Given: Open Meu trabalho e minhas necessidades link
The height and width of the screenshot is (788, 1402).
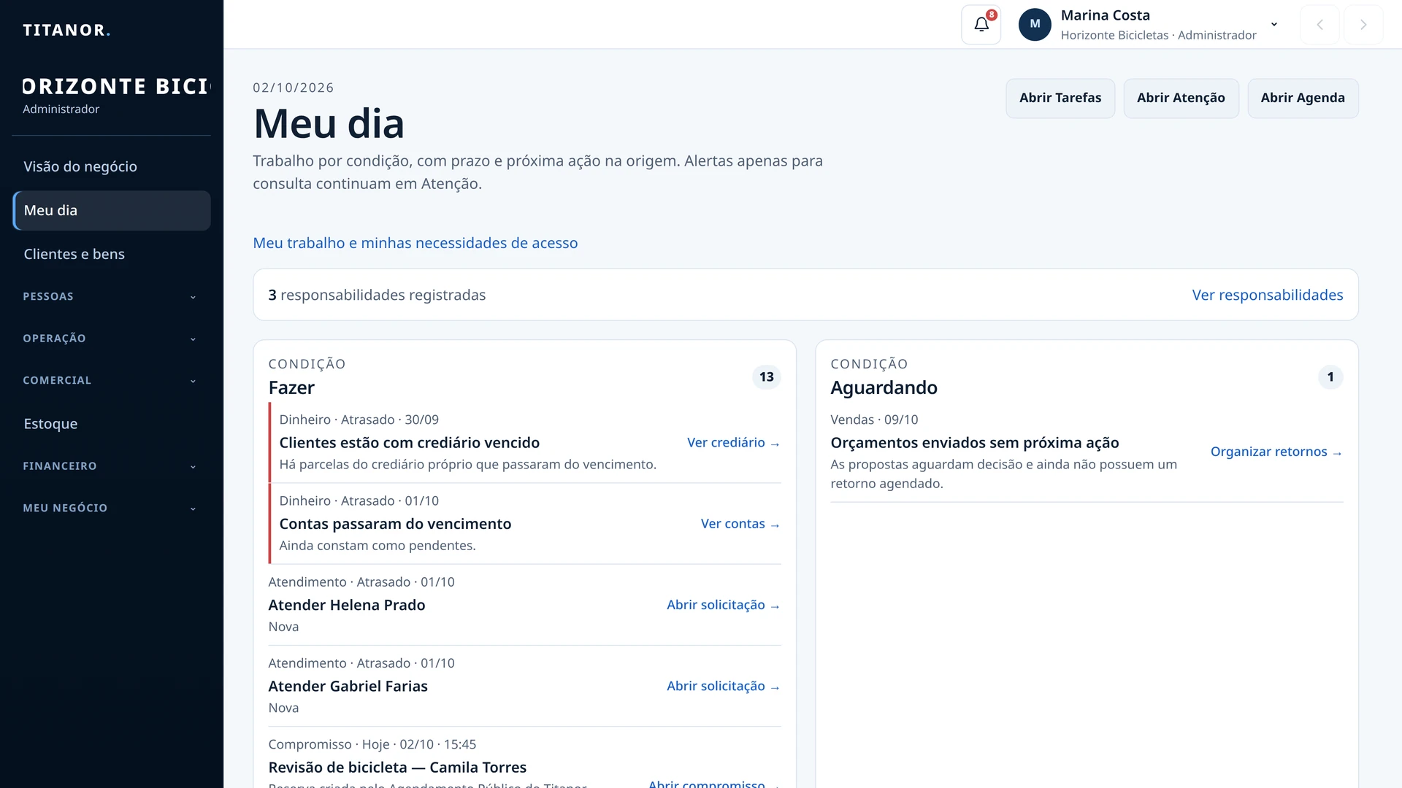Looking at the screenshot, I should [x=415, y=243].
